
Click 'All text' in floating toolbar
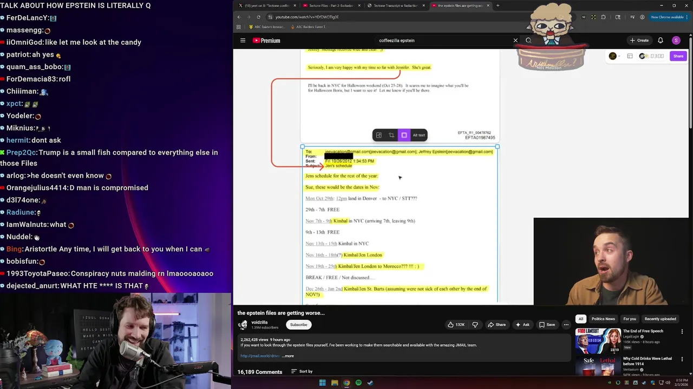[x=419, y=135]
